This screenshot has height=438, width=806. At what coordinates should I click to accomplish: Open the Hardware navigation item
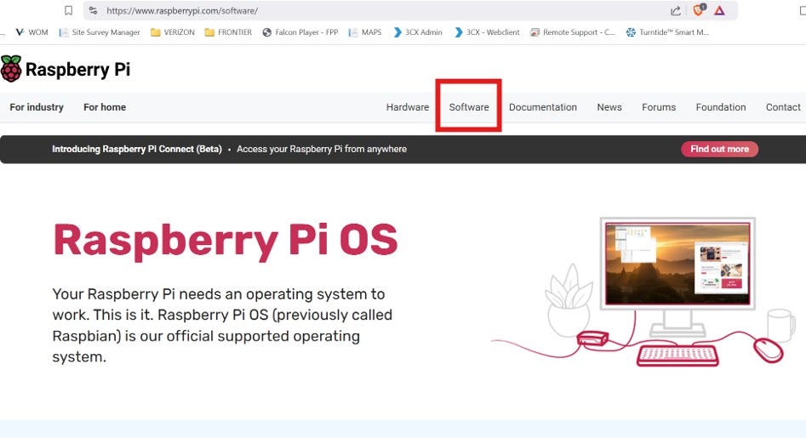[x=408, y=107]
